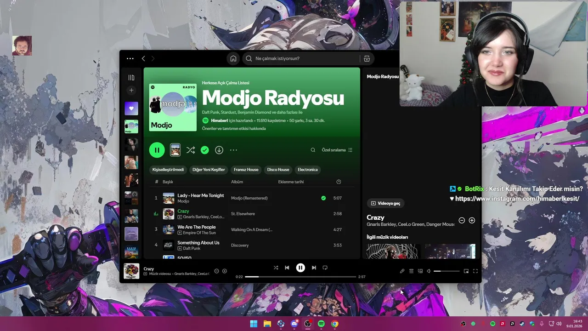Open the Özel sıralama sort dropdown

point(337,150)
